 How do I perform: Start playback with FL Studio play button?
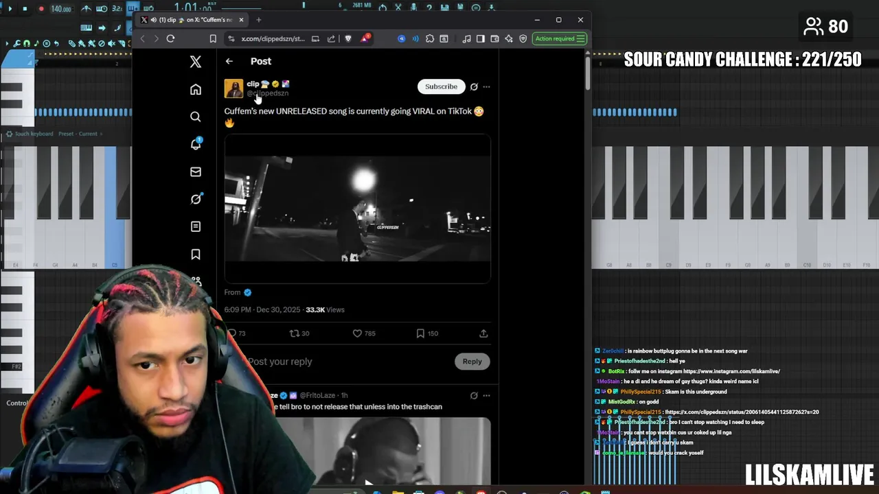10,9
